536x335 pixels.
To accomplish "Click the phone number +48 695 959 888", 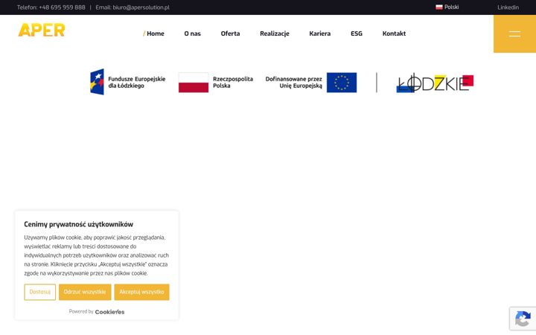I will point(62,7).
